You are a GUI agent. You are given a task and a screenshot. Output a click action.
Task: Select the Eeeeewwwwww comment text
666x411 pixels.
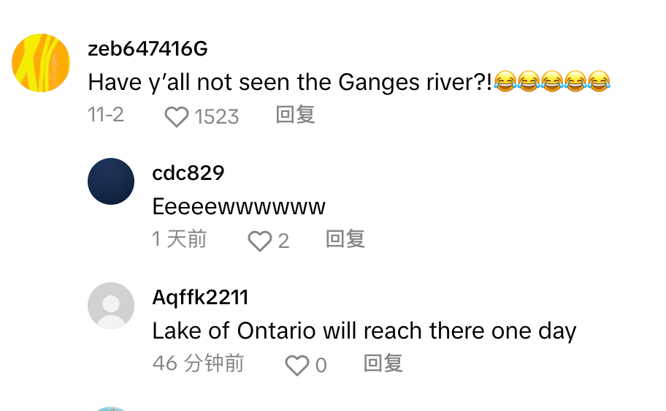click(x=239, y=206)
